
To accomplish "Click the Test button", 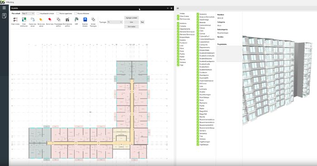I will coord(142,22).
